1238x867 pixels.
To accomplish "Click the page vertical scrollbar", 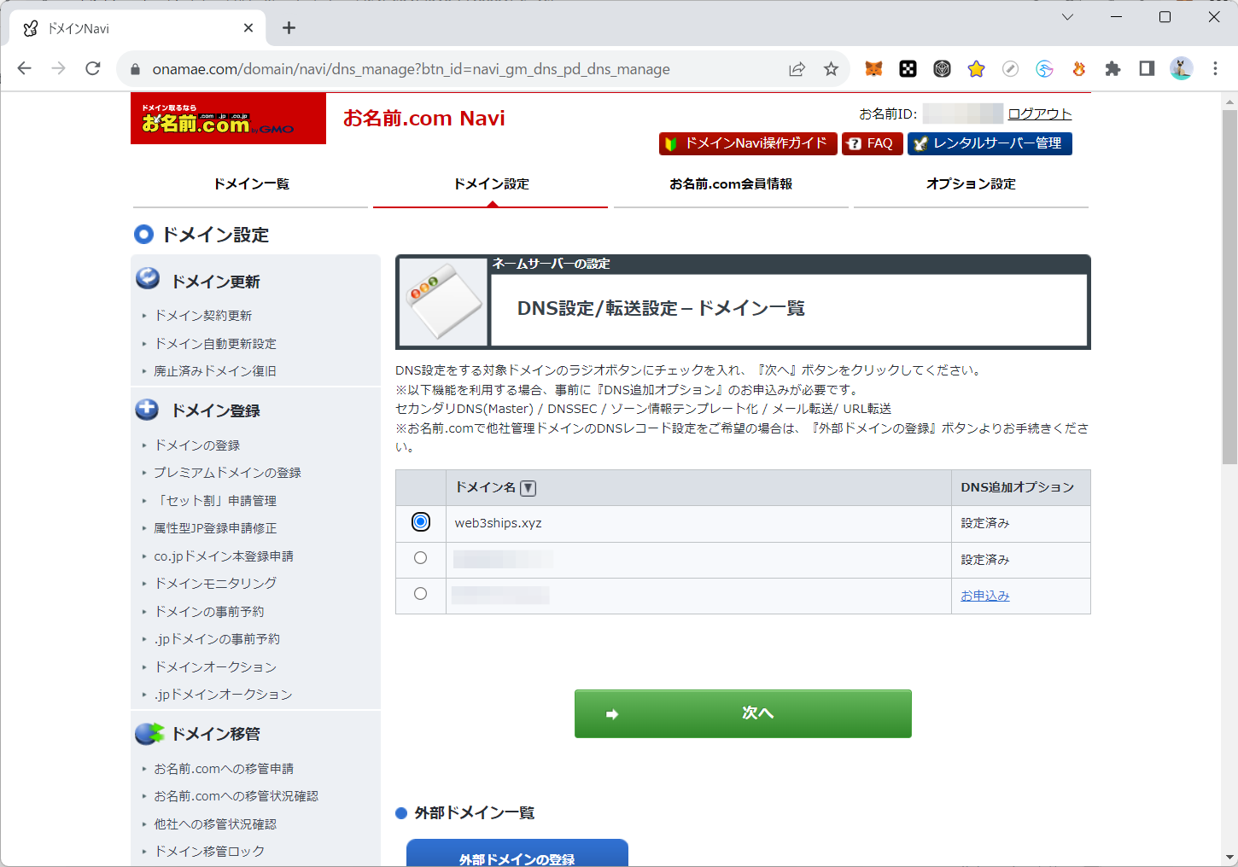I will coord(1229,290).
